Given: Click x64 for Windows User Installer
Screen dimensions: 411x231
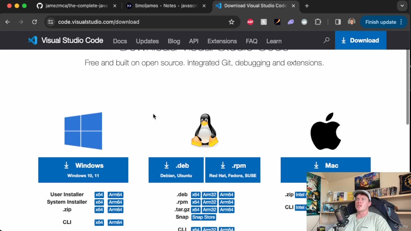Looking at the screenshot, I should [x=99, y=195].
